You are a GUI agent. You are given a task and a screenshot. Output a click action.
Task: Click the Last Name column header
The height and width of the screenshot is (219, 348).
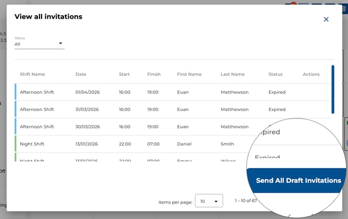[x=232, y=74]
